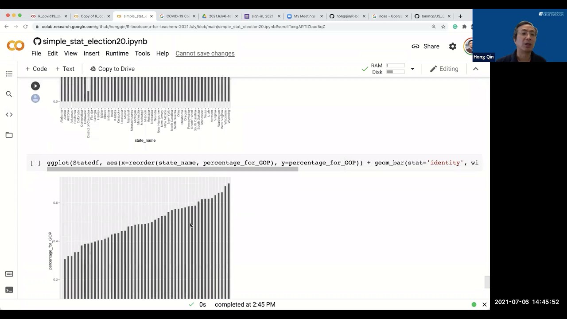The height and width of the screenshot is (319, 567).
Task: Add a new Code cell
Action: pos(36,69)
